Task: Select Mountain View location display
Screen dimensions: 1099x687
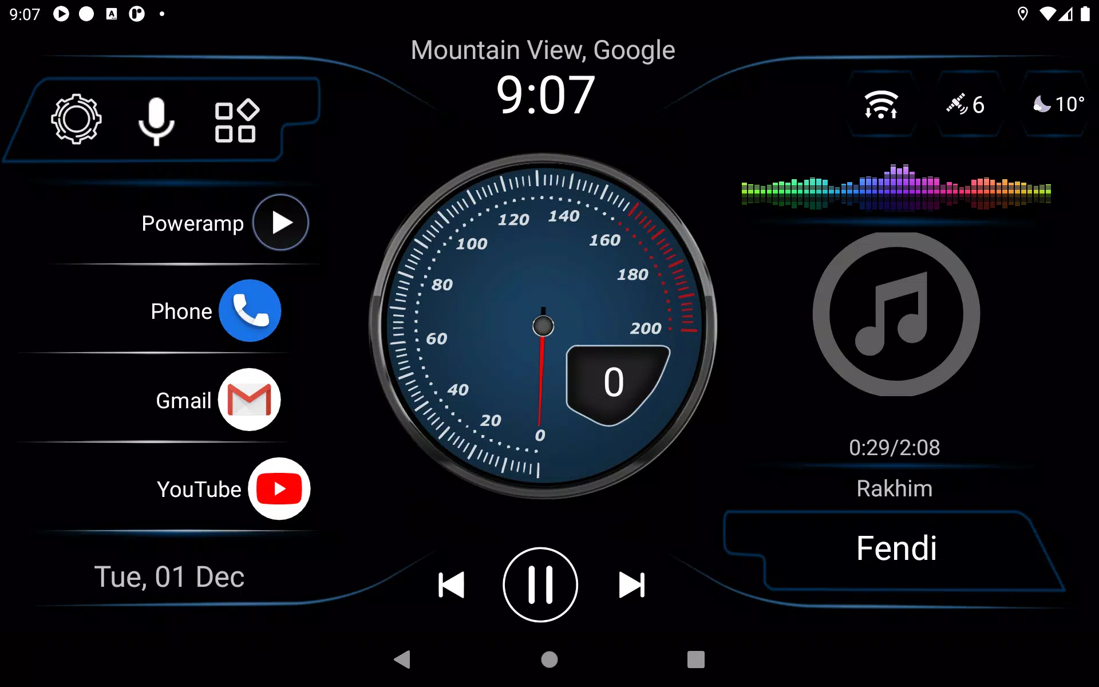Action: (543, 49)
